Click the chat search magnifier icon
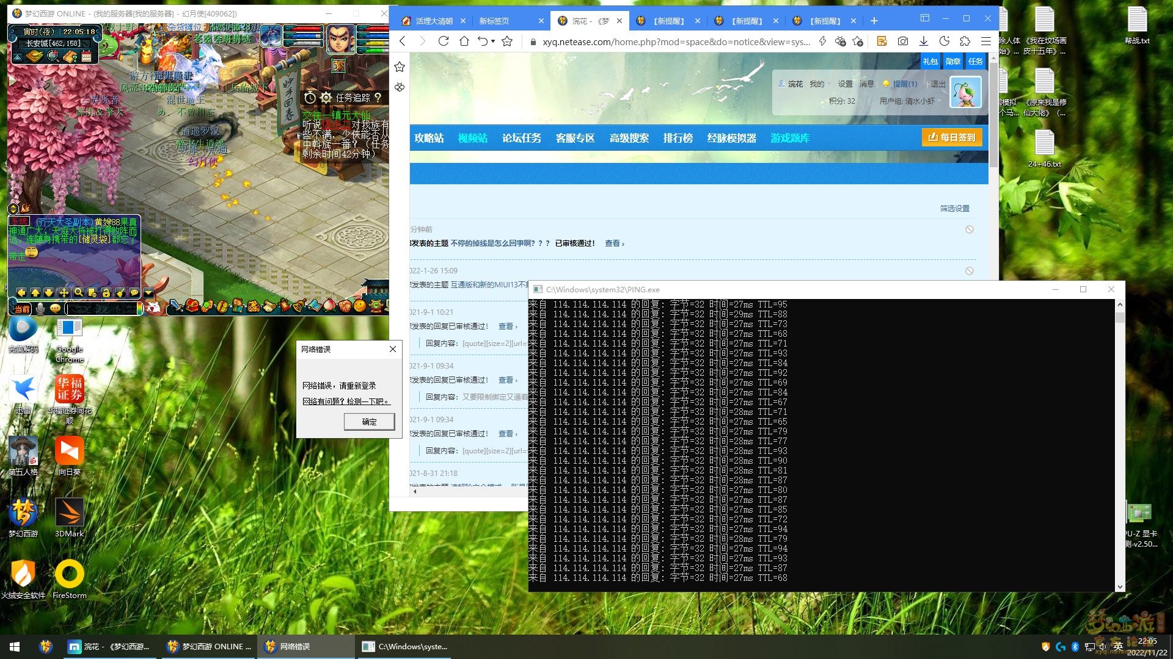Screen dimensions: 1173x659 (78, 293)
